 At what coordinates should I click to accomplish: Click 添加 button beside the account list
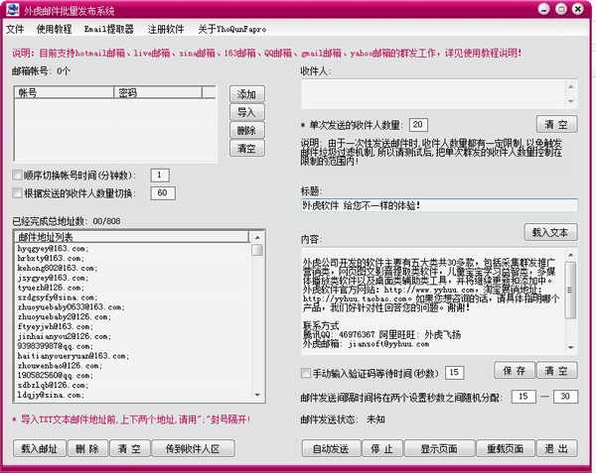(246, 95)
